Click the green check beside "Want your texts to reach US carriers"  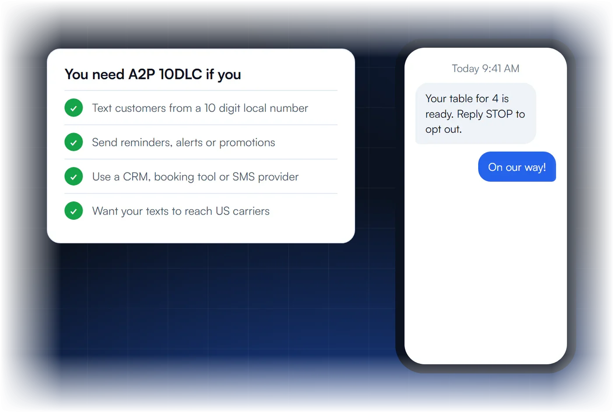coord(74,211)
